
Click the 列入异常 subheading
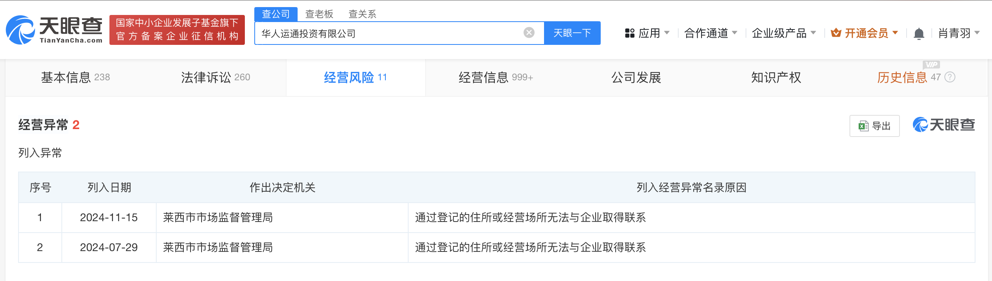(40, 153)
